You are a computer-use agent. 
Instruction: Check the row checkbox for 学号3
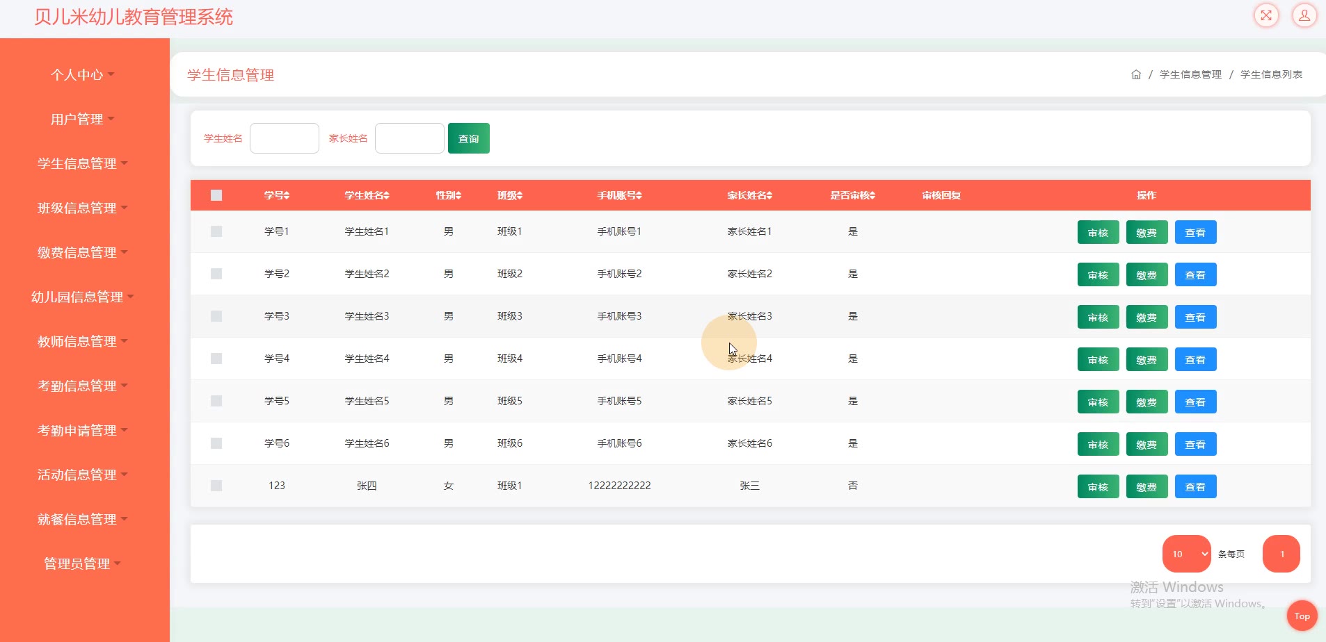click(x=216, y=316)
